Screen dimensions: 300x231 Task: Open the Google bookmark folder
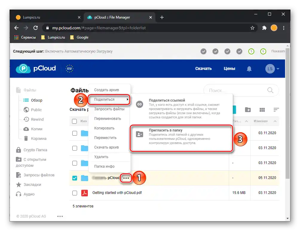pyautogui.click(x=79, y=37)
